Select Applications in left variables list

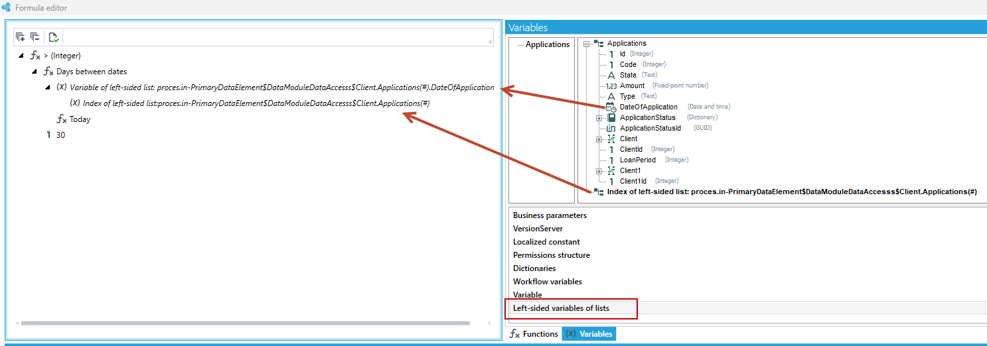(x=548, y=44)
